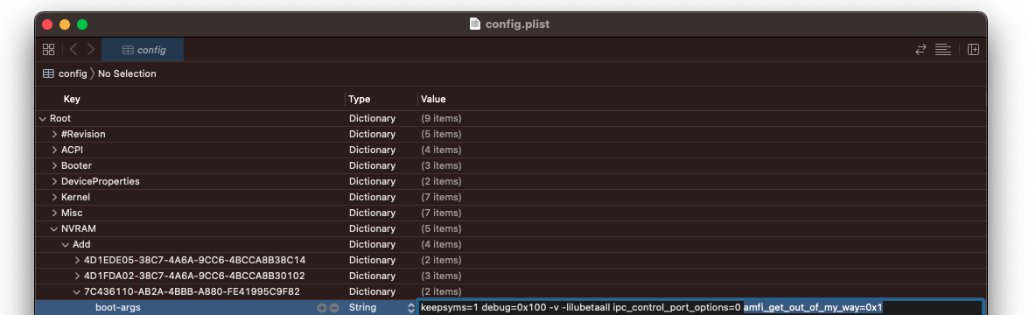Click the plist icon in the breadcrumb bar
This screenshot has width=1036, height=315.
pyautogui.click(x=48, y=73)
